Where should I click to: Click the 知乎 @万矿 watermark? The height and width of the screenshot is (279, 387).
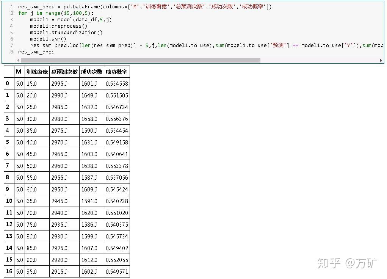(347, 263)
